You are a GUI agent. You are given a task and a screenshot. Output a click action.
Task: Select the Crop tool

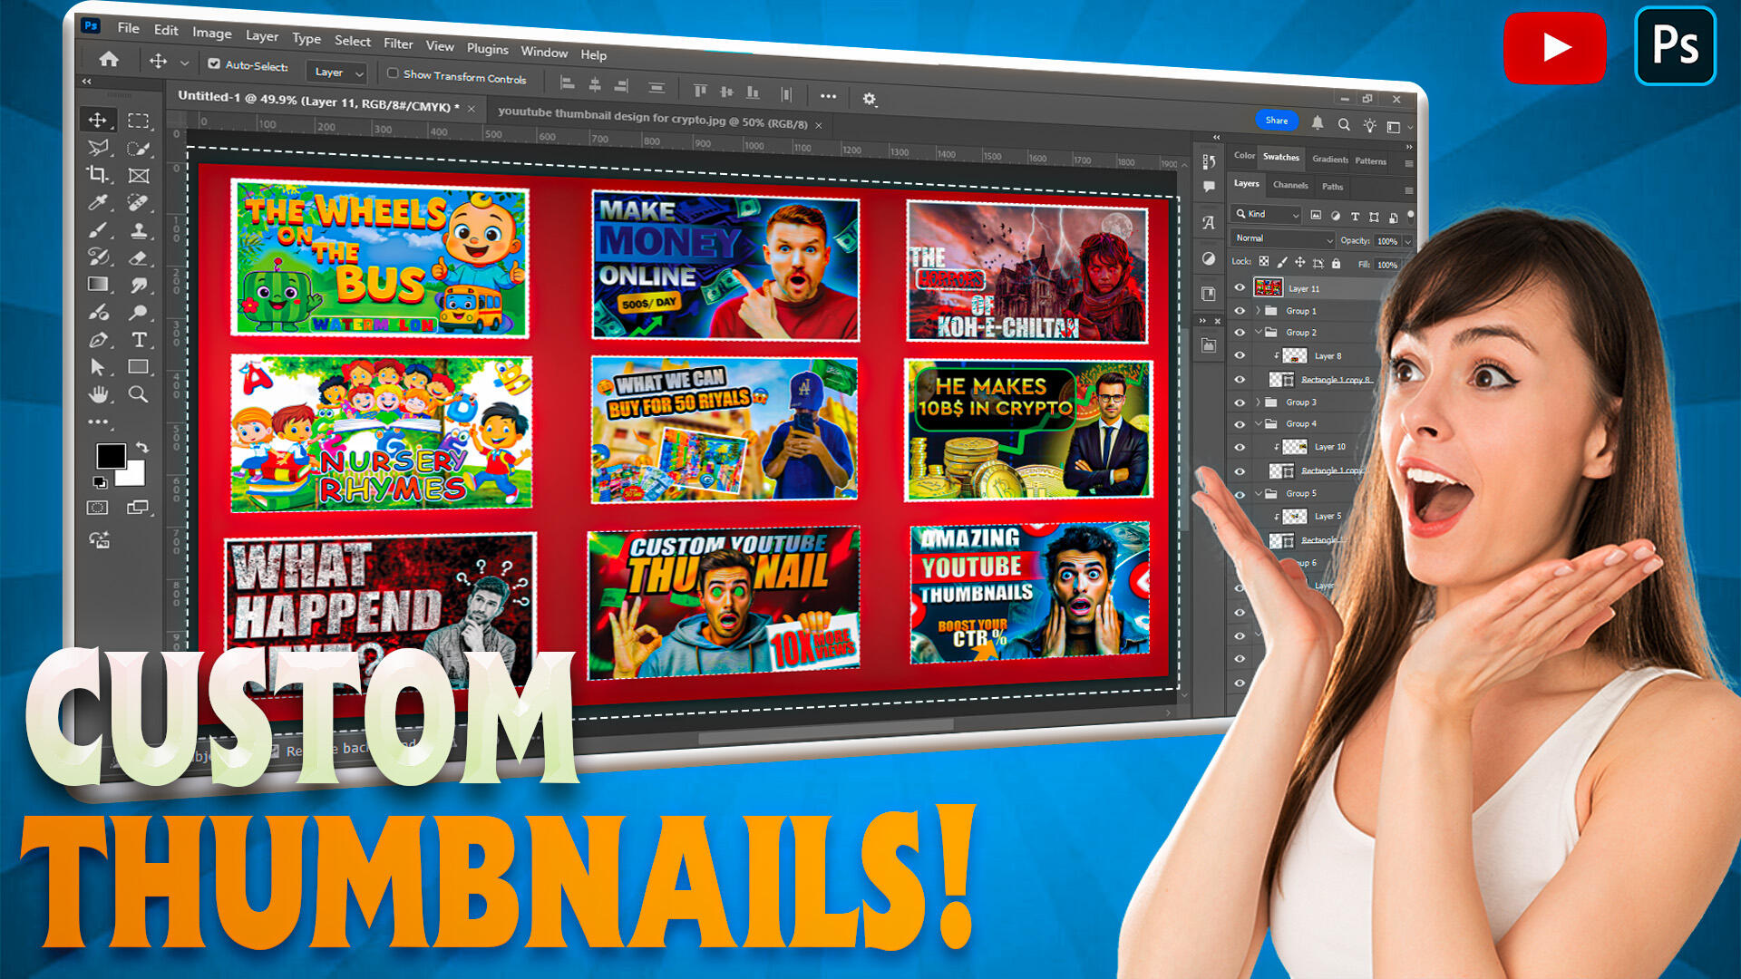[97, 174]
